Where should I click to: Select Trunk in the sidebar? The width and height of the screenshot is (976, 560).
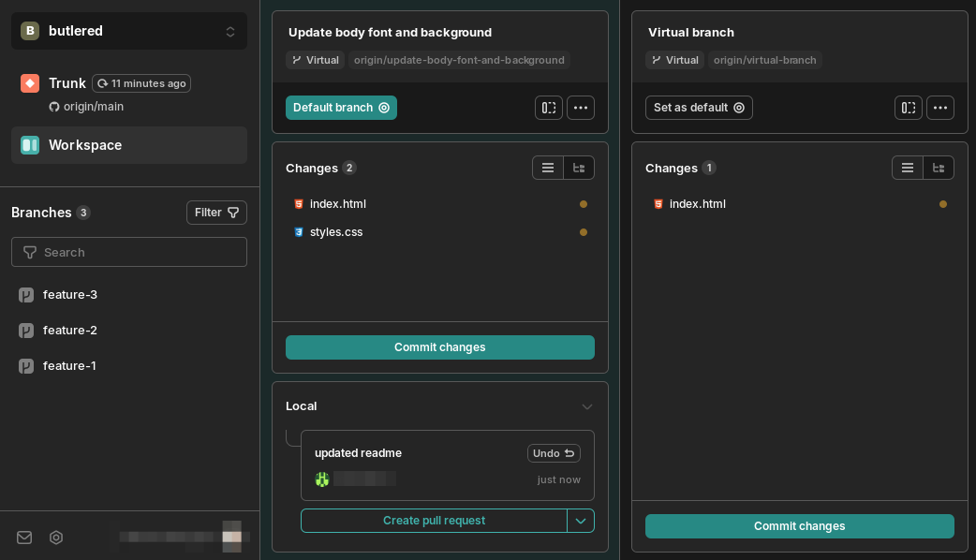pyautogui.click(x=67, y=83)
